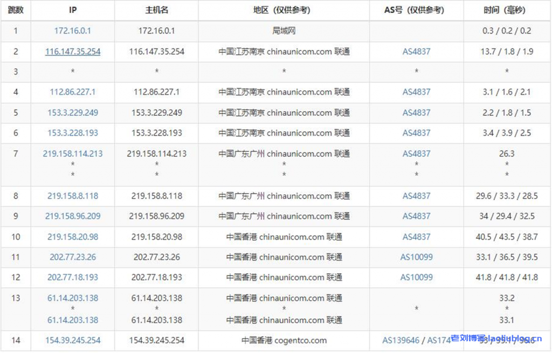This screenshot has height=353, width=552.
Task: Click IP link 219.158.8.118 at hop 8
Action: 72,196
